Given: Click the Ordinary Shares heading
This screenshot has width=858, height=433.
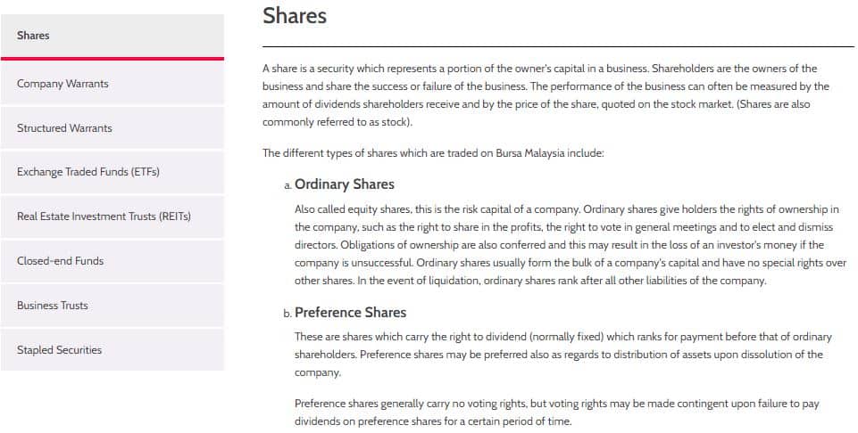Looking at the screenshot, I should (345, 184).
